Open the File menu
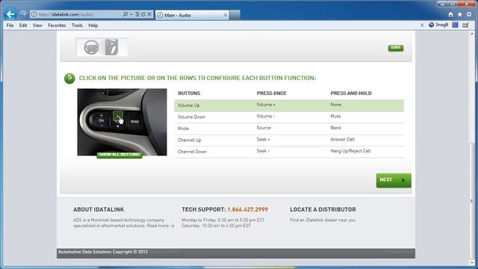The image size is (478, 269). point(10,25)
